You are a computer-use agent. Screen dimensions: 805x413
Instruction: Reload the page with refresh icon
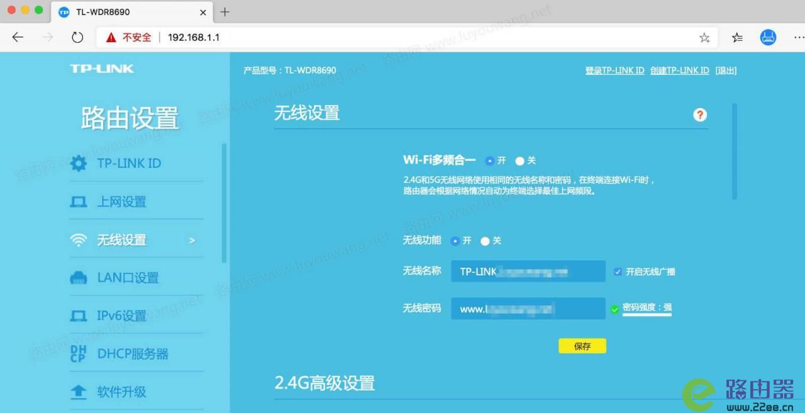point(77,37)
